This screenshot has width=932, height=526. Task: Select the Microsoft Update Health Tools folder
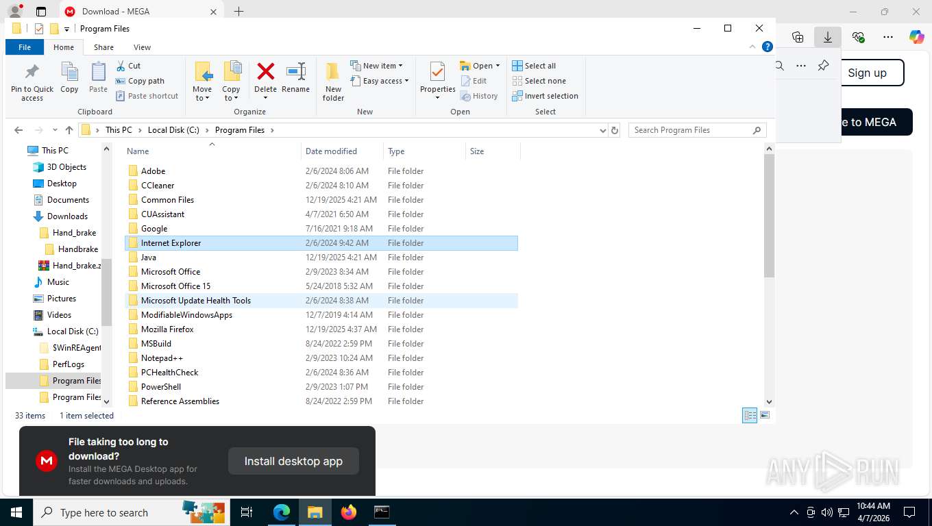coord(321,301)
